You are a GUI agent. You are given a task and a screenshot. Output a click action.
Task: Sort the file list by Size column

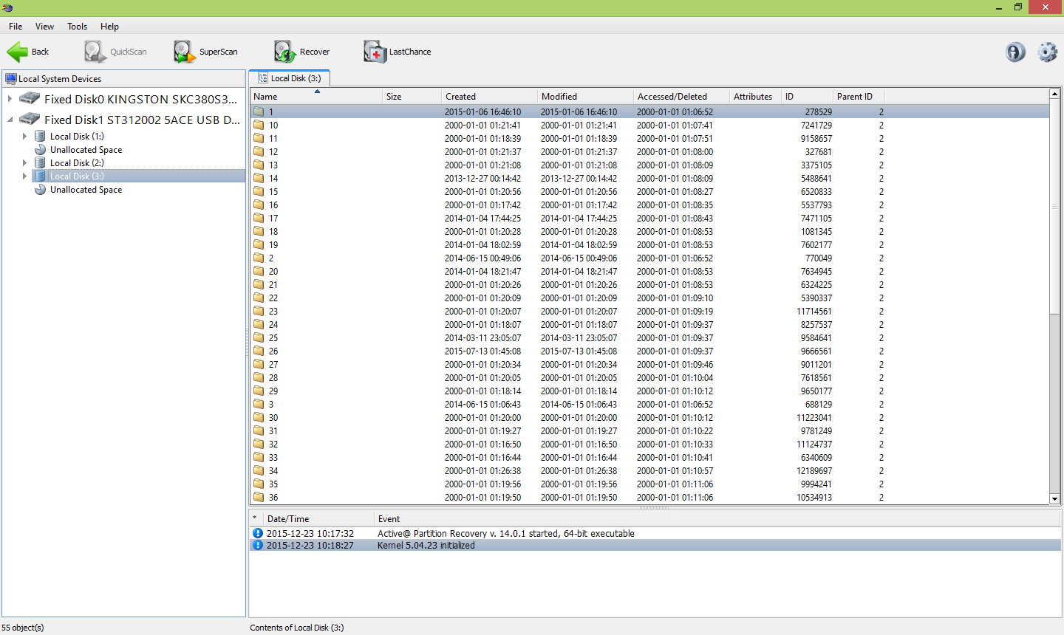[x=412, y=97]
